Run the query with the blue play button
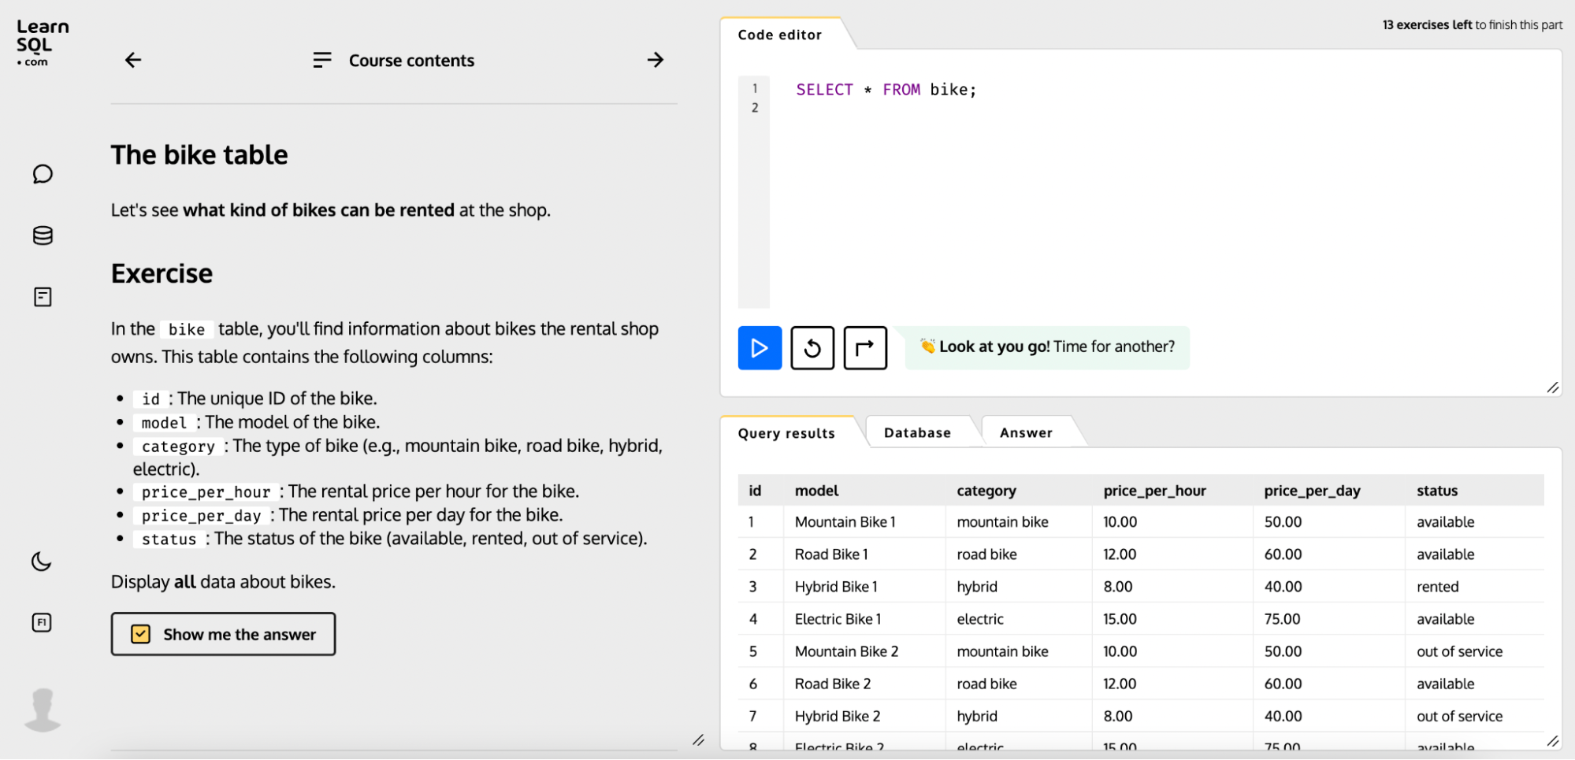Screen dimensions: 1575x760 tap(760, 348)
